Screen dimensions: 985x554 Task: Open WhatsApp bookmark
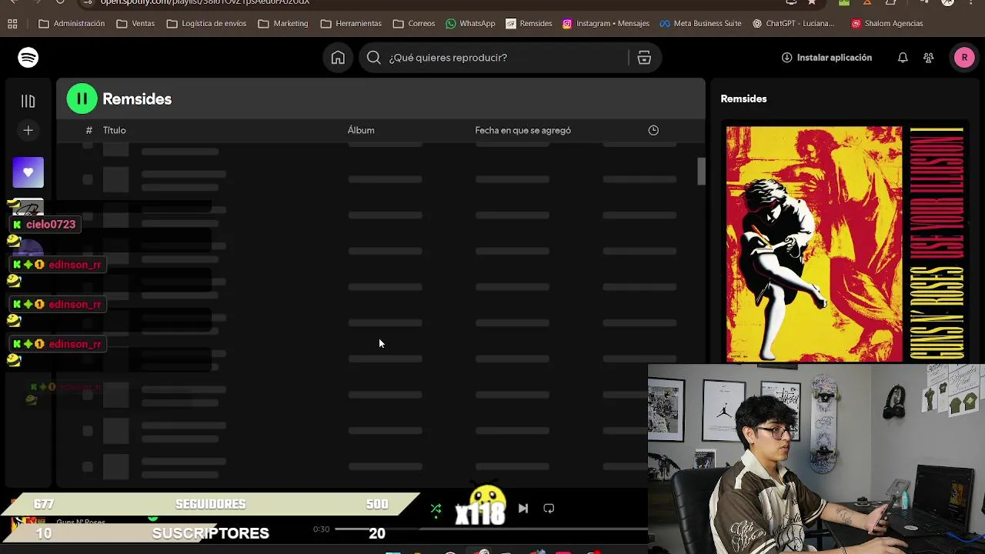click(x=470, y=24)
